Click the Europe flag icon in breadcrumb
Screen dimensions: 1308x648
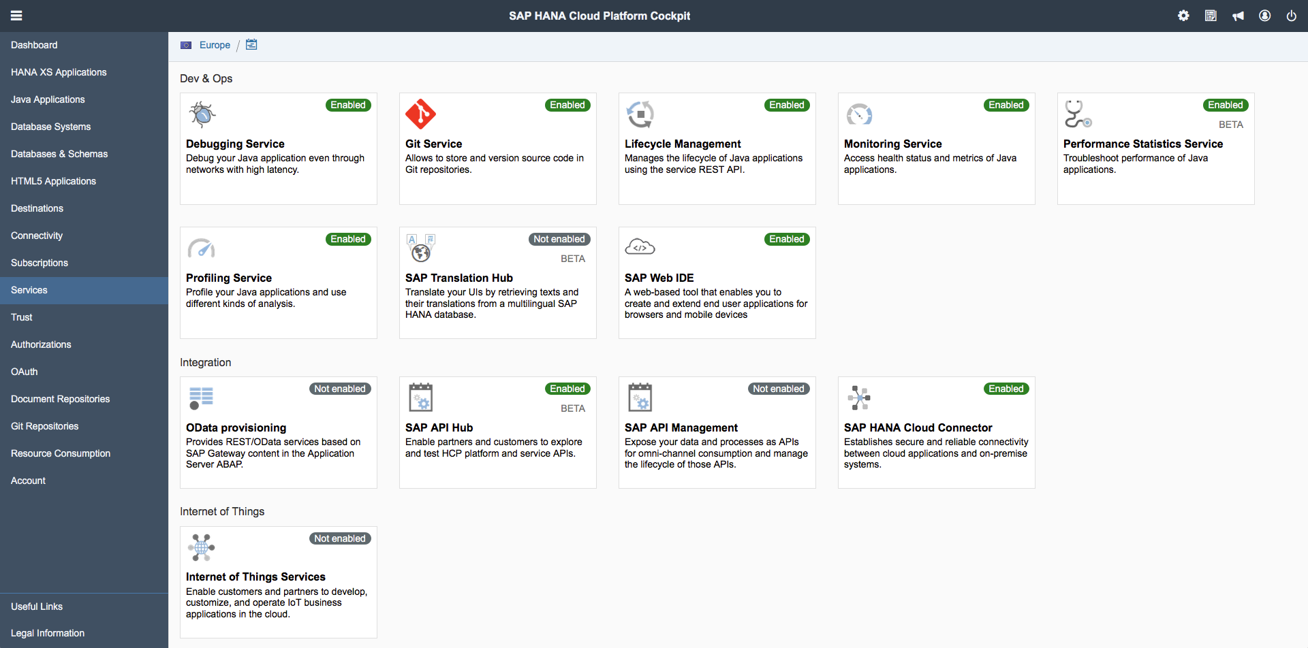click(186, 45)
